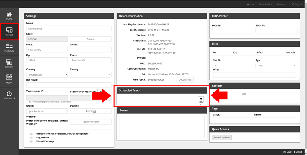Open the Group dropdown Jane Public Ltd
Screen dimensions: 307x155
tap(47, 111)
